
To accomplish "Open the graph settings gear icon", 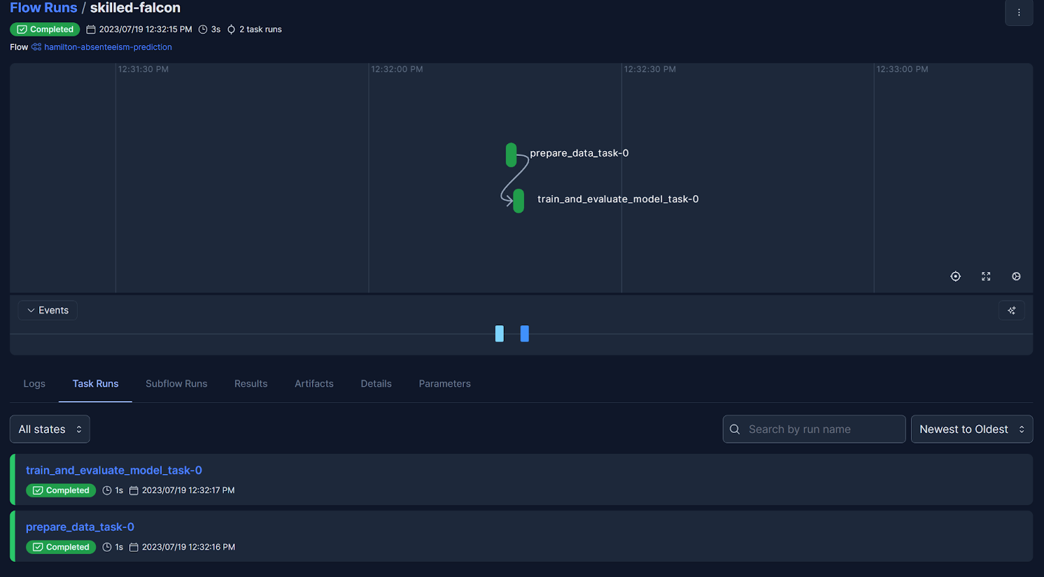I will coord(1016,276).
